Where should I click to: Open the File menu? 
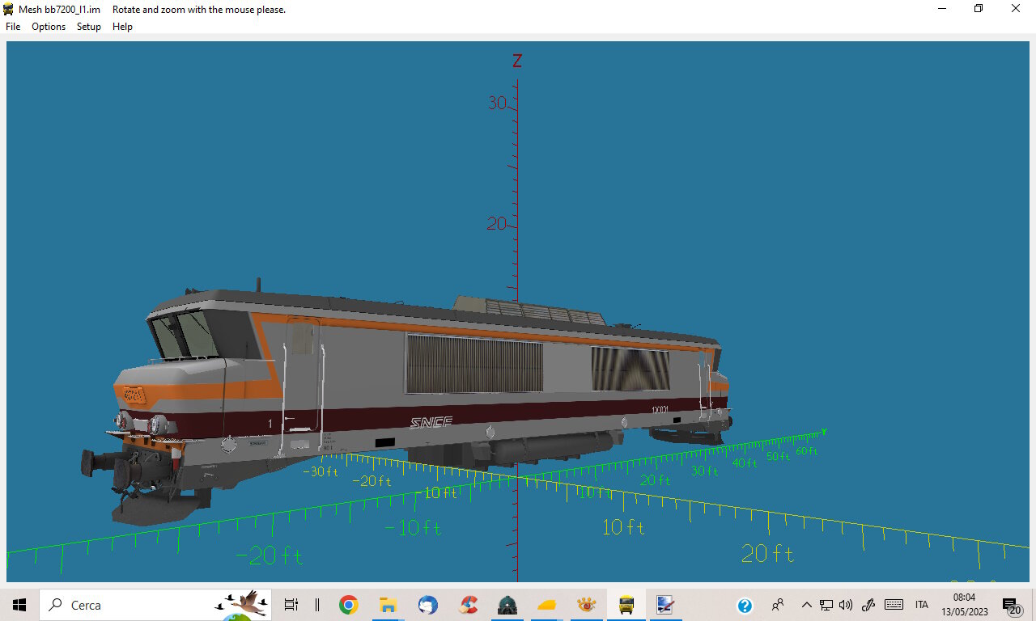click(x=13, y=27)
